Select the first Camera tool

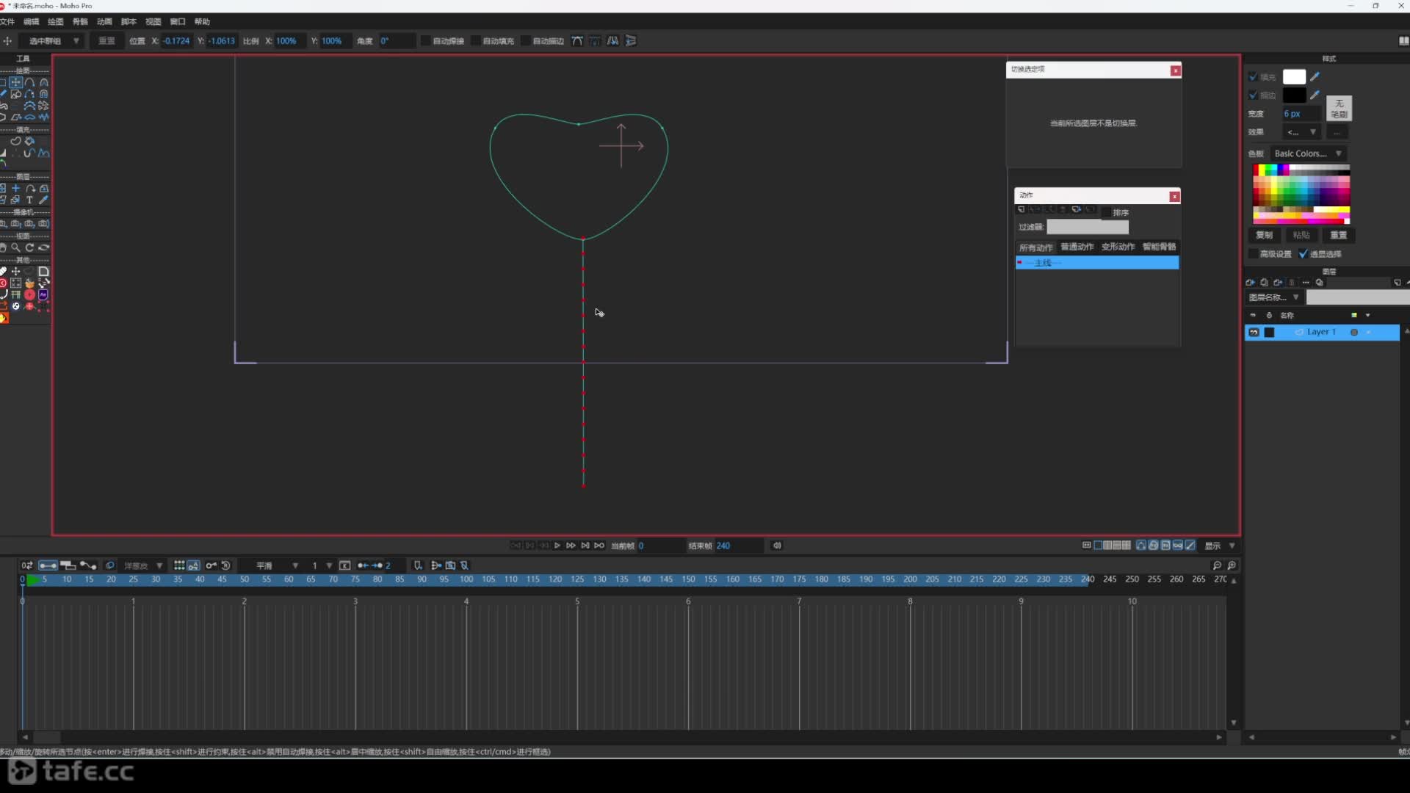(3, 223)
